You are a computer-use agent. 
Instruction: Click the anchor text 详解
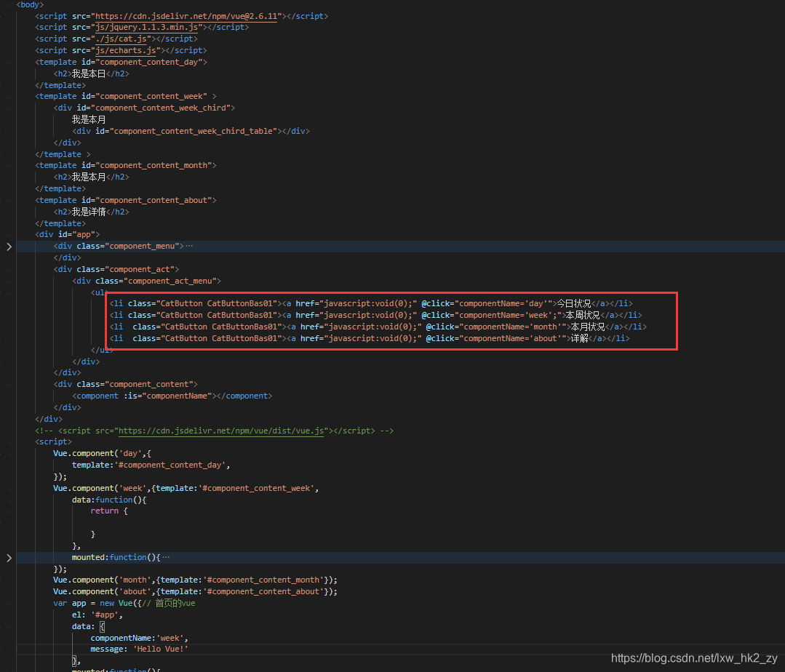point(580,339)
